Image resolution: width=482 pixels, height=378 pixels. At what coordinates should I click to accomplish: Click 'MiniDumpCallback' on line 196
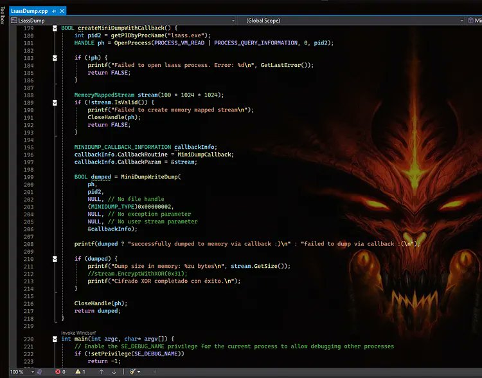point(204,155)
